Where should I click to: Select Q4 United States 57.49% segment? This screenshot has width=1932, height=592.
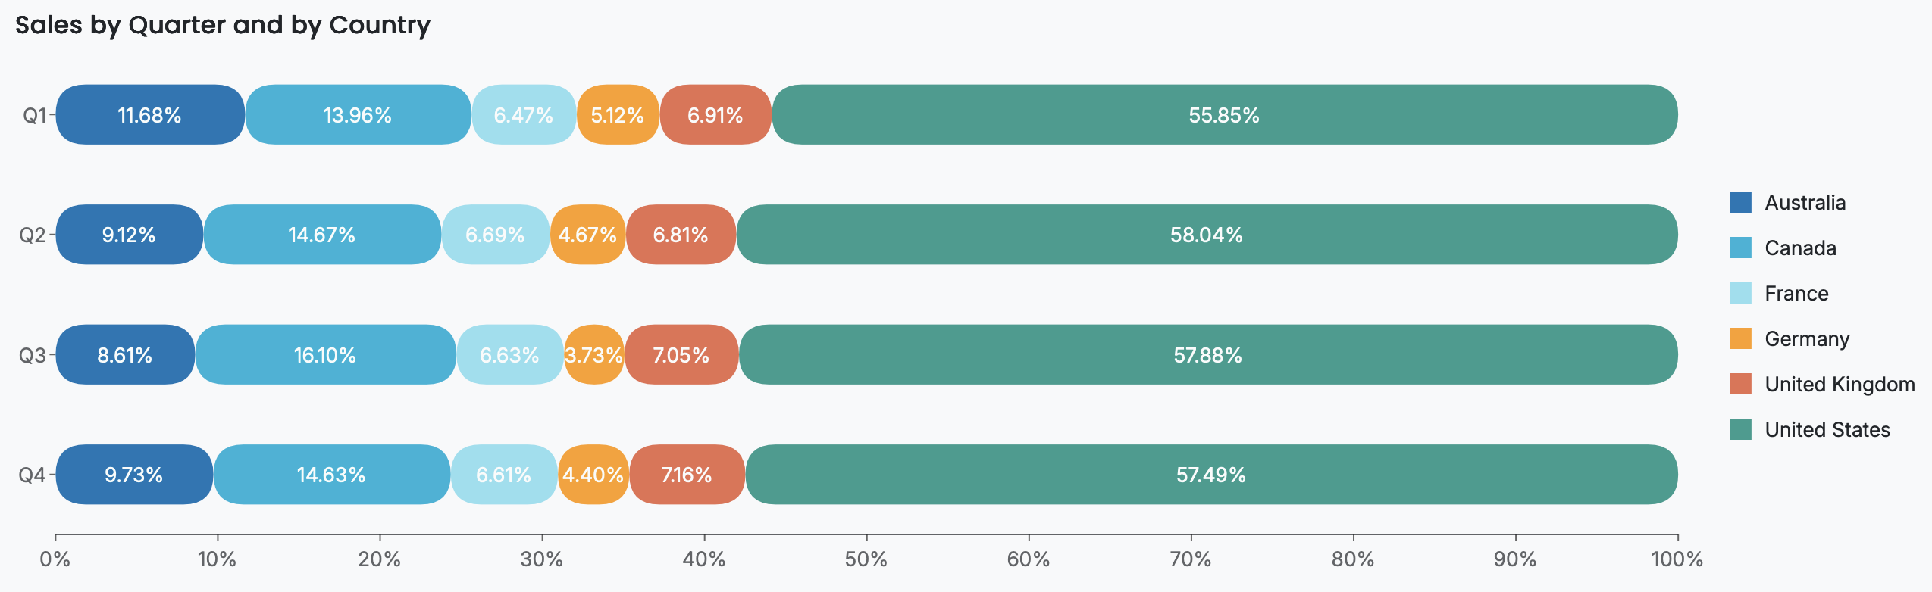[1211, 475]
